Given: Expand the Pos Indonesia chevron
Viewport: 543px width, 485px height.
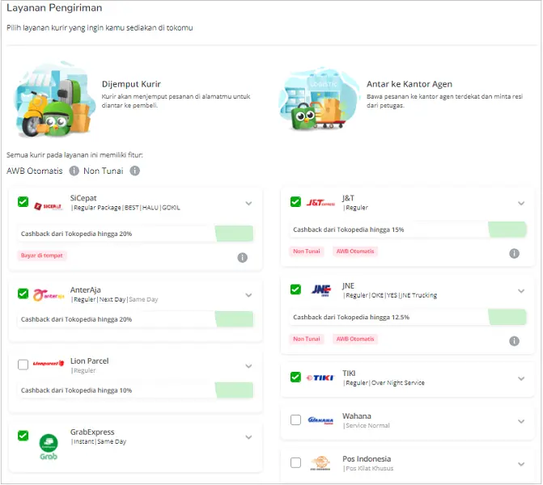Looking at the screenshot, I should 521,464.
